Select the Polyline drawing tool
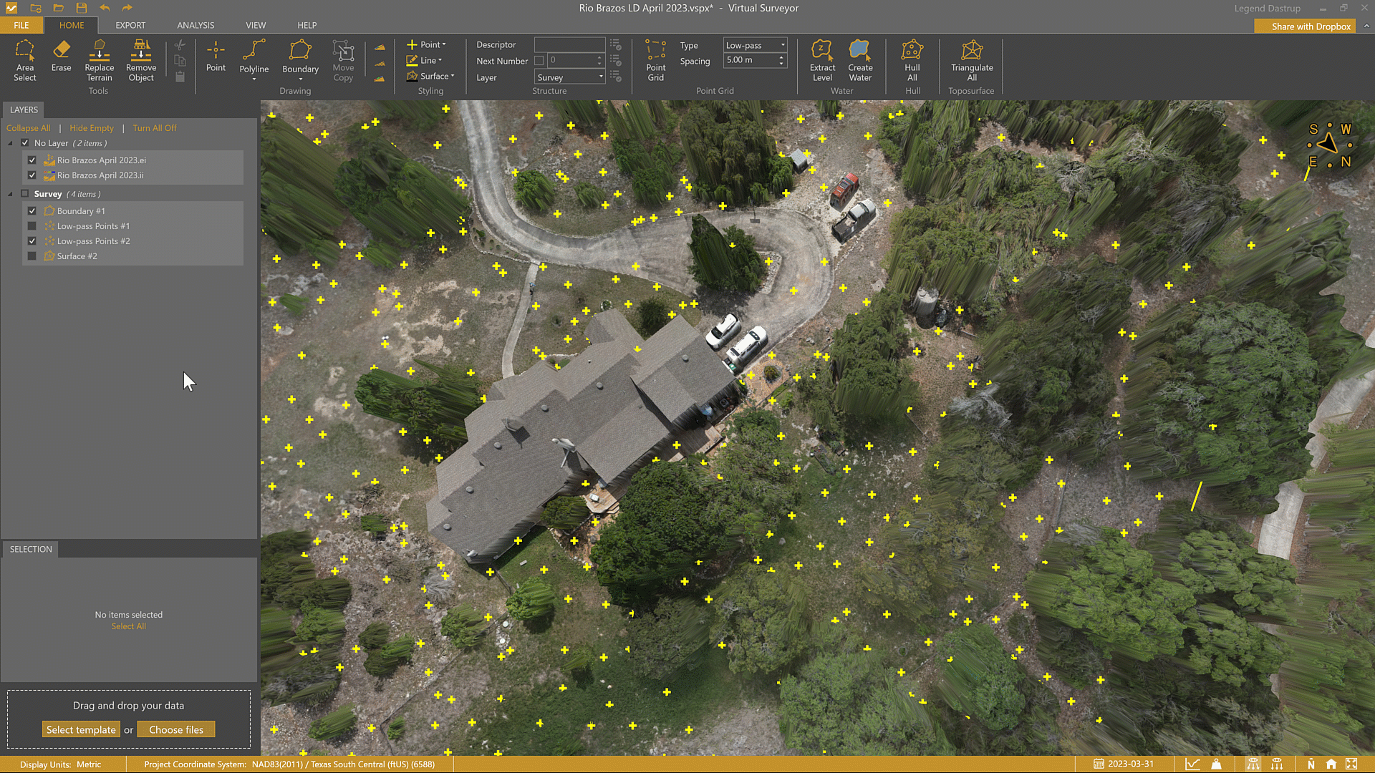This screenshot has width=1375, height=773. pos(254,57)
